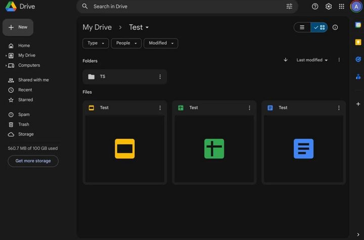Reverse sort direction arrow

(286, 60)
